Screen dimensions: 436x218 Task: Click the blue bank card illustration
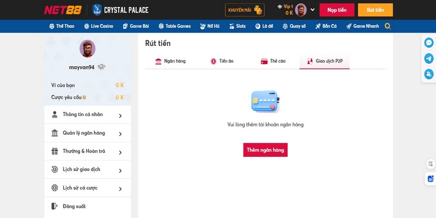pos(265,101)
